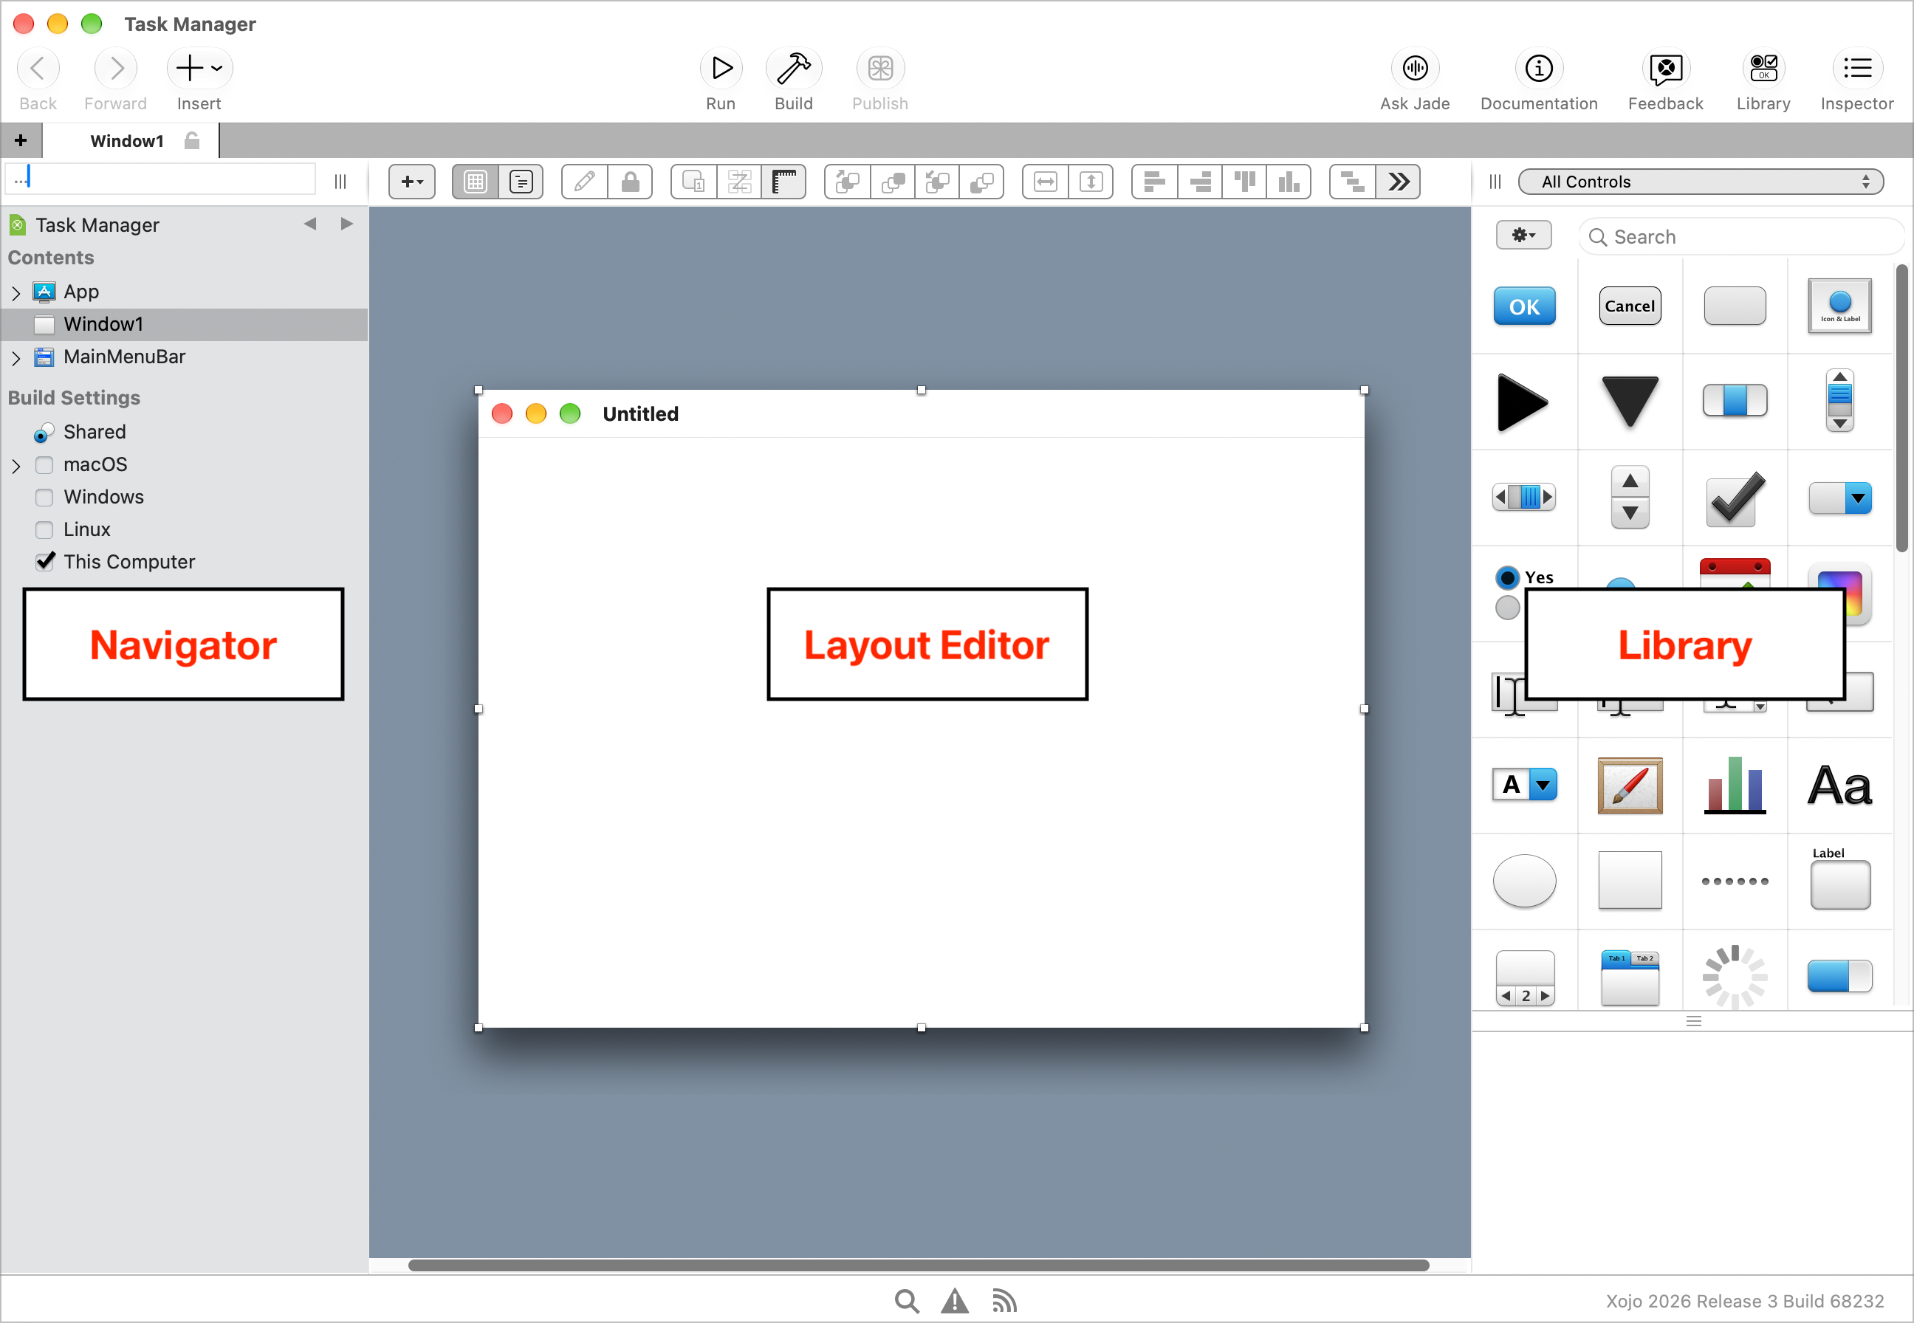Click the fill width icon
Image resolution: width=1914 pixels, height=1323 pixels.
[1046, 182]
